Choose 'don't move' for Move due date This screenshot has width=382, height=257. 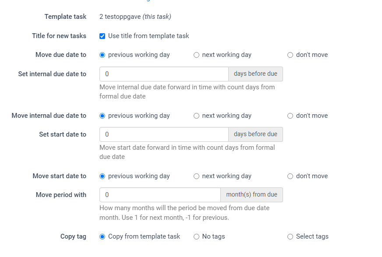(x=290, y=55)
